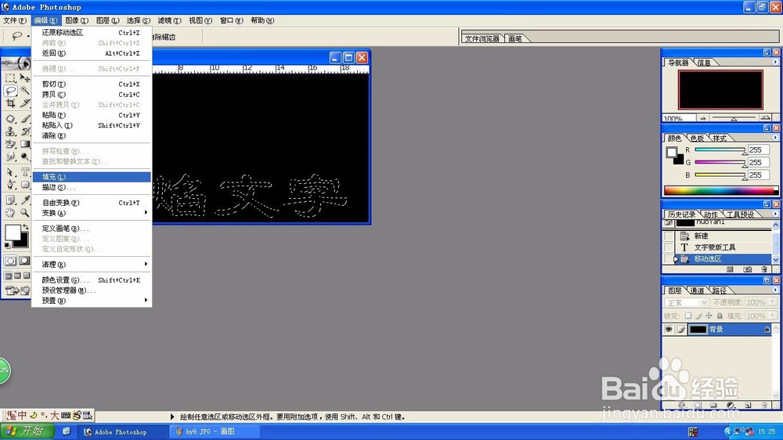Viewport: 783px width, 440px height.
Task: Select the Path Selection arrow tool
Action: pyautogui.click(x=10, y=171)
